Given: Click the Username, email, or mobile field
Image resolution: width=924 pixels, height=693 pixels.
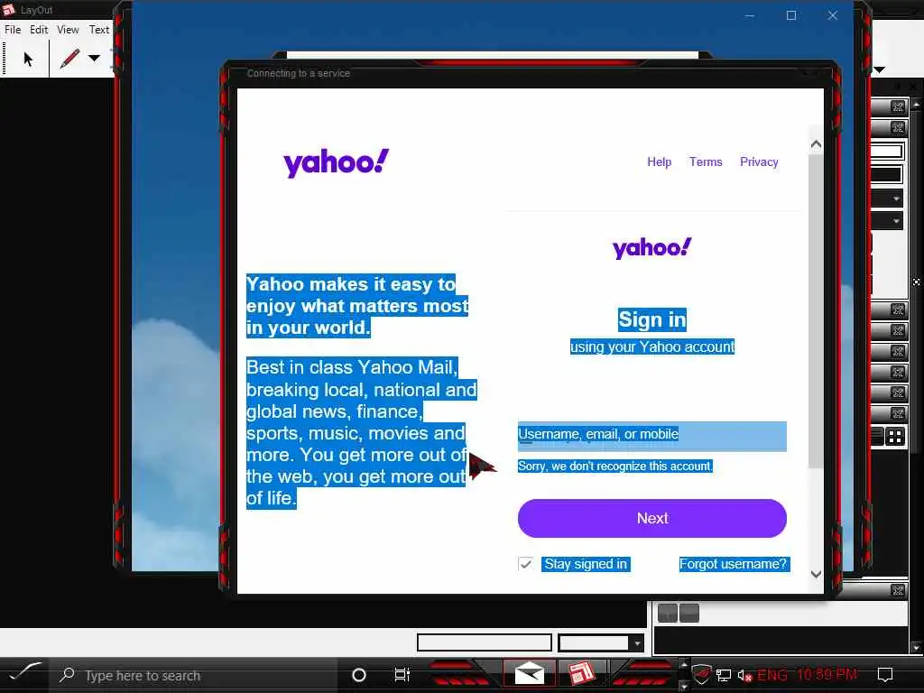Looking at the screenshot, I should [x=651, y=436].
